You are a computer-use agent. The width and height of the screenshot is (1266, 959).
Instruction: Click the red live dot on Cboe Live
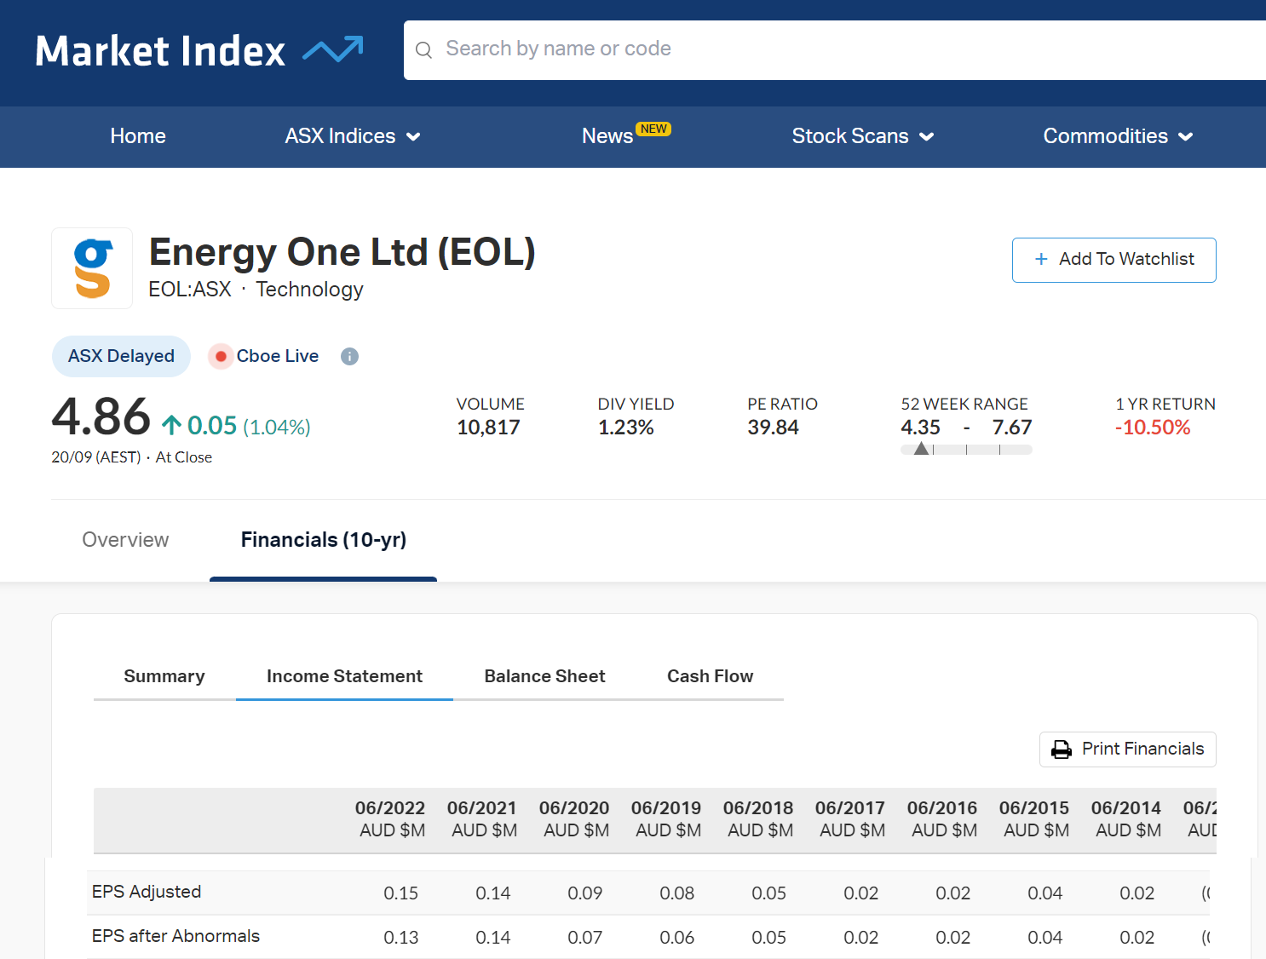221,356
